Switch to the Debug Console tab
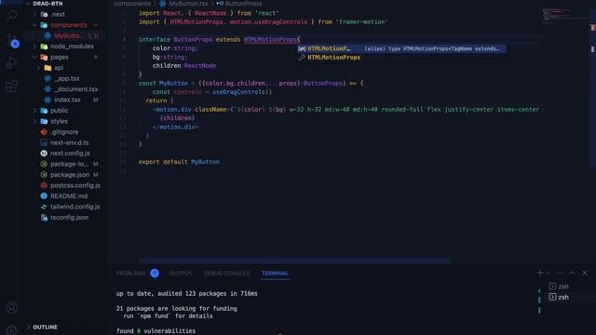 point(226,273)
